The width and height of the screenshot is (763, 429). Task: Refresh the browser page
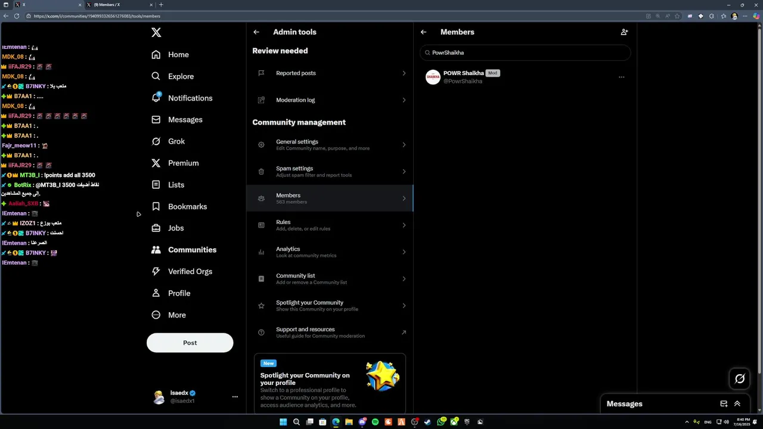pos(17,16)
